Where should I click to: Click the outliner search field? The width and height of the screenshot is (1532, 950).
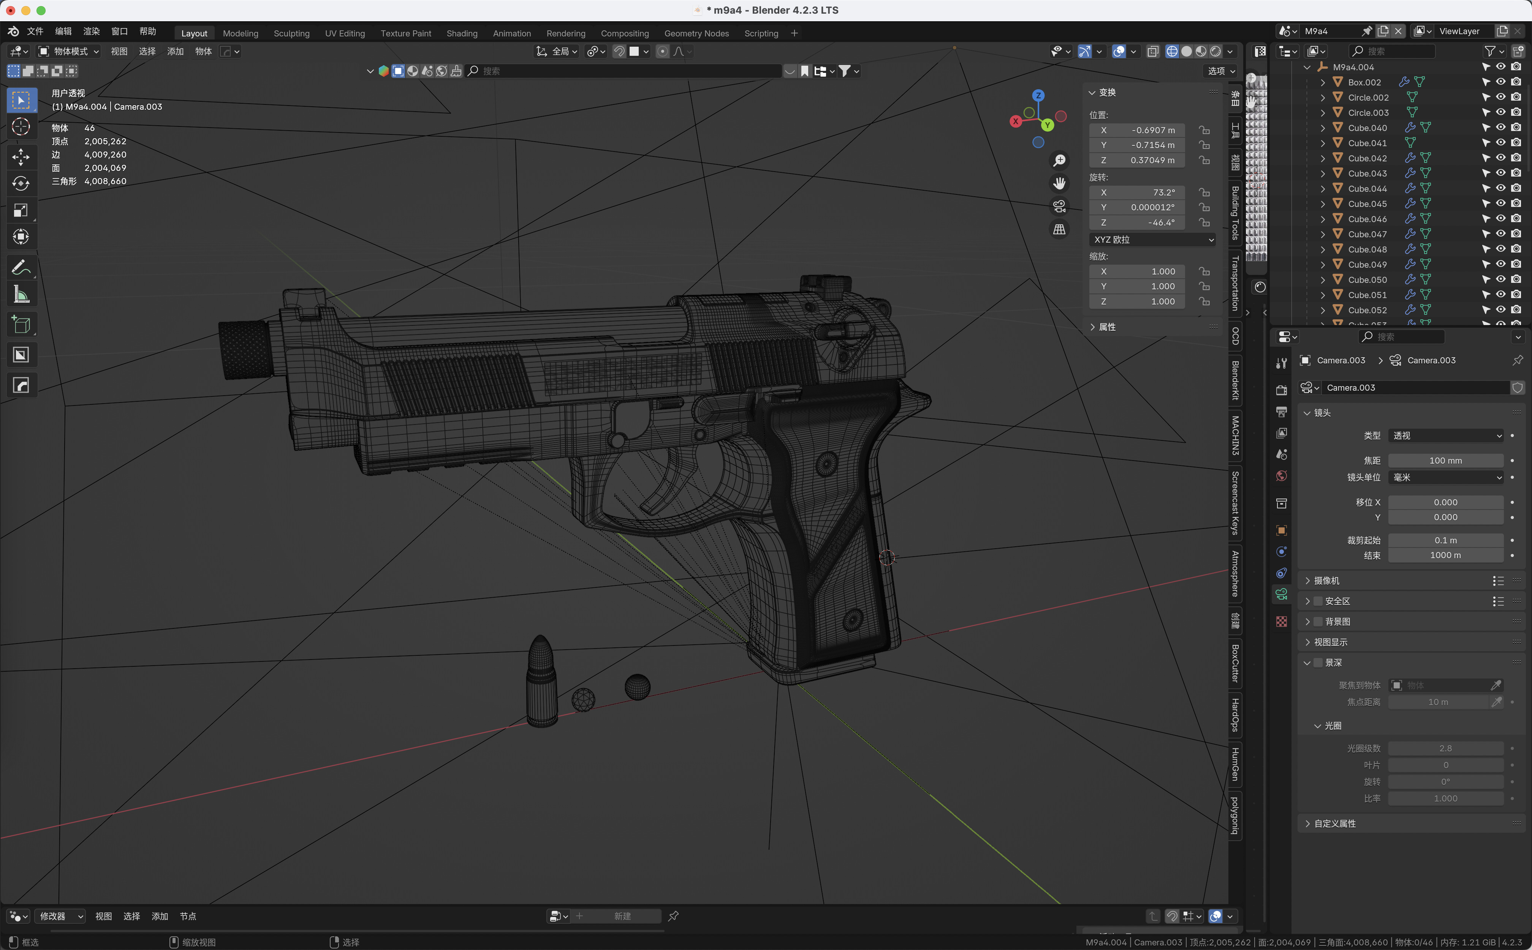(1392, 51)
